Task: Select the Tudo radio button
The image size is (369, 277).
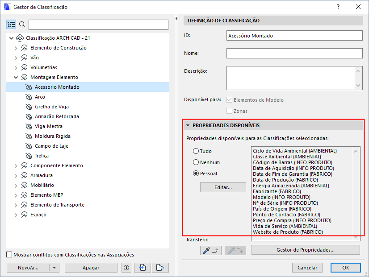Action: click(x=196, y=151)
